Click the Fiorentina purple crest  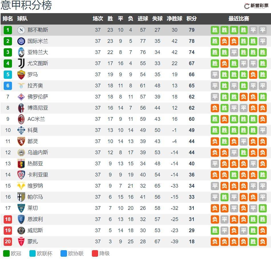(21, 97)
